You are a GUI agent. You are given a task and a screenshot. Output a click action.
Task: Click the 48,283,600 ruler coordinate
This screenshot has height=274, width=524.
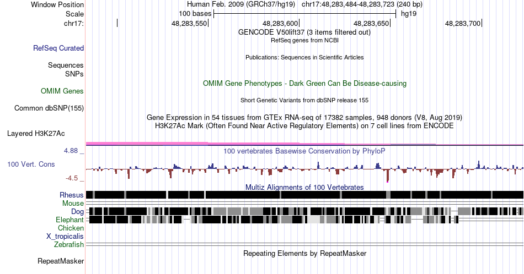280,23
